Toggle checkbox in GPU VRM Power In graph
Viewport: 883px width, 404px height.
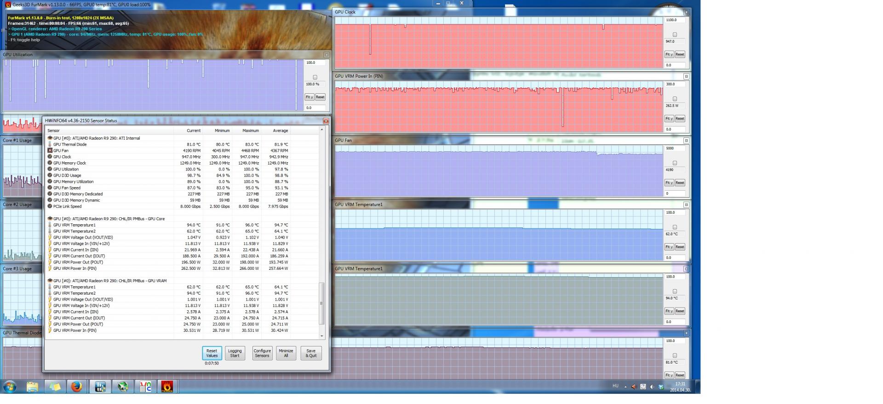[675, 99]
